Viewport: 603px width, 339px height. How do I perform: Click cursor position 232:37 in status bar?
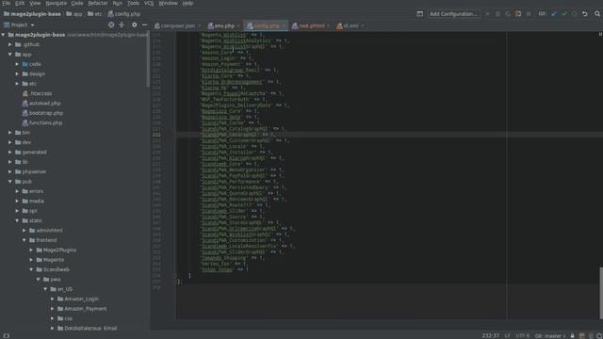point(490,335)
